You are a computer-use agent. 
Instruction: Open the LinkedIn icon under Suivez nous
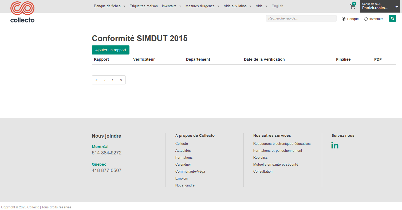coord(335,145)
